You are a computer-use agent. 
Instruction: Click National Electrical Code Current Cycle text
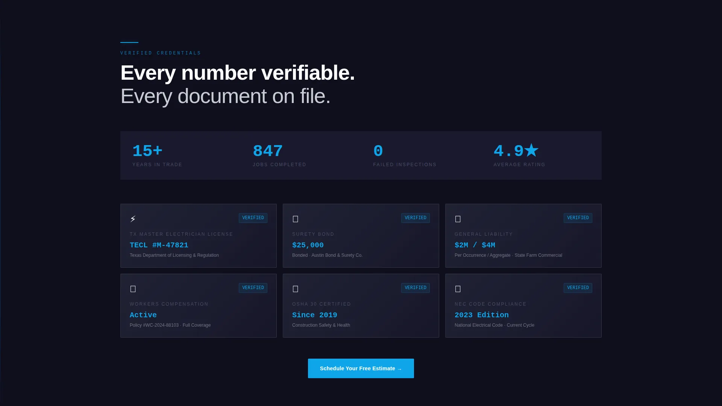coord(494,325)
